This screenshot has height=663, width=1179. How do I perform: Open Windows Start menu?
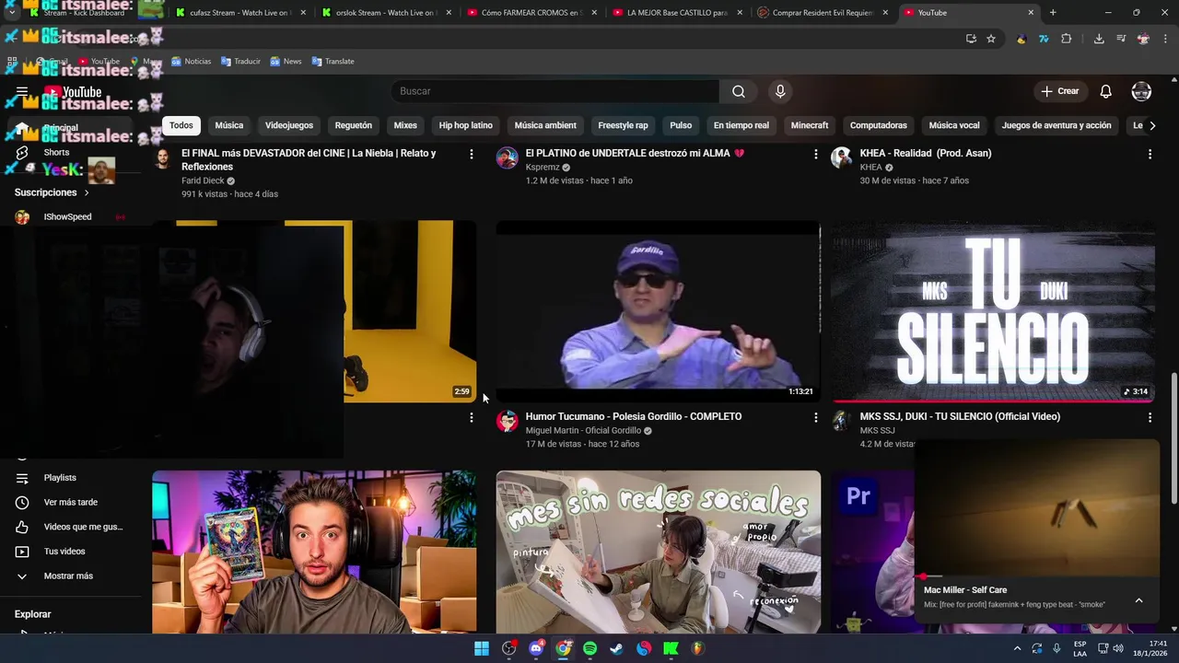click(482, 648)
